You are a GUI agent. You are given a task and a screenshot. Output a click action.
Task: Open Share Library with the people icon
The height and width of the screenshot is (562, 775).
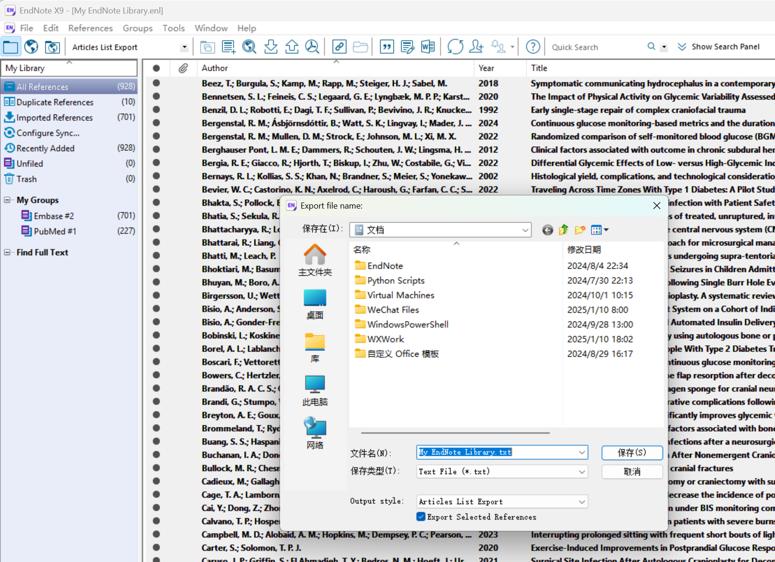pos(476,47)
